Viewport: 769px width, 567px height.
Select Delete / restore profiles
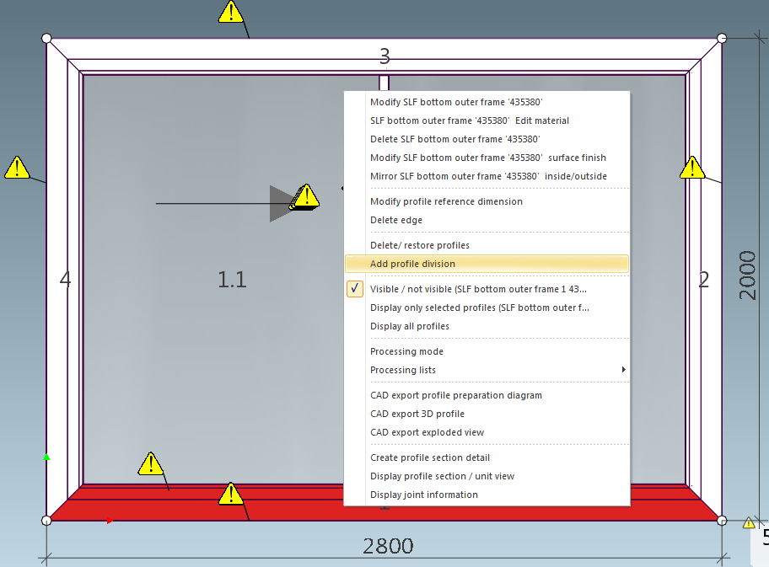tap(419, 245)
